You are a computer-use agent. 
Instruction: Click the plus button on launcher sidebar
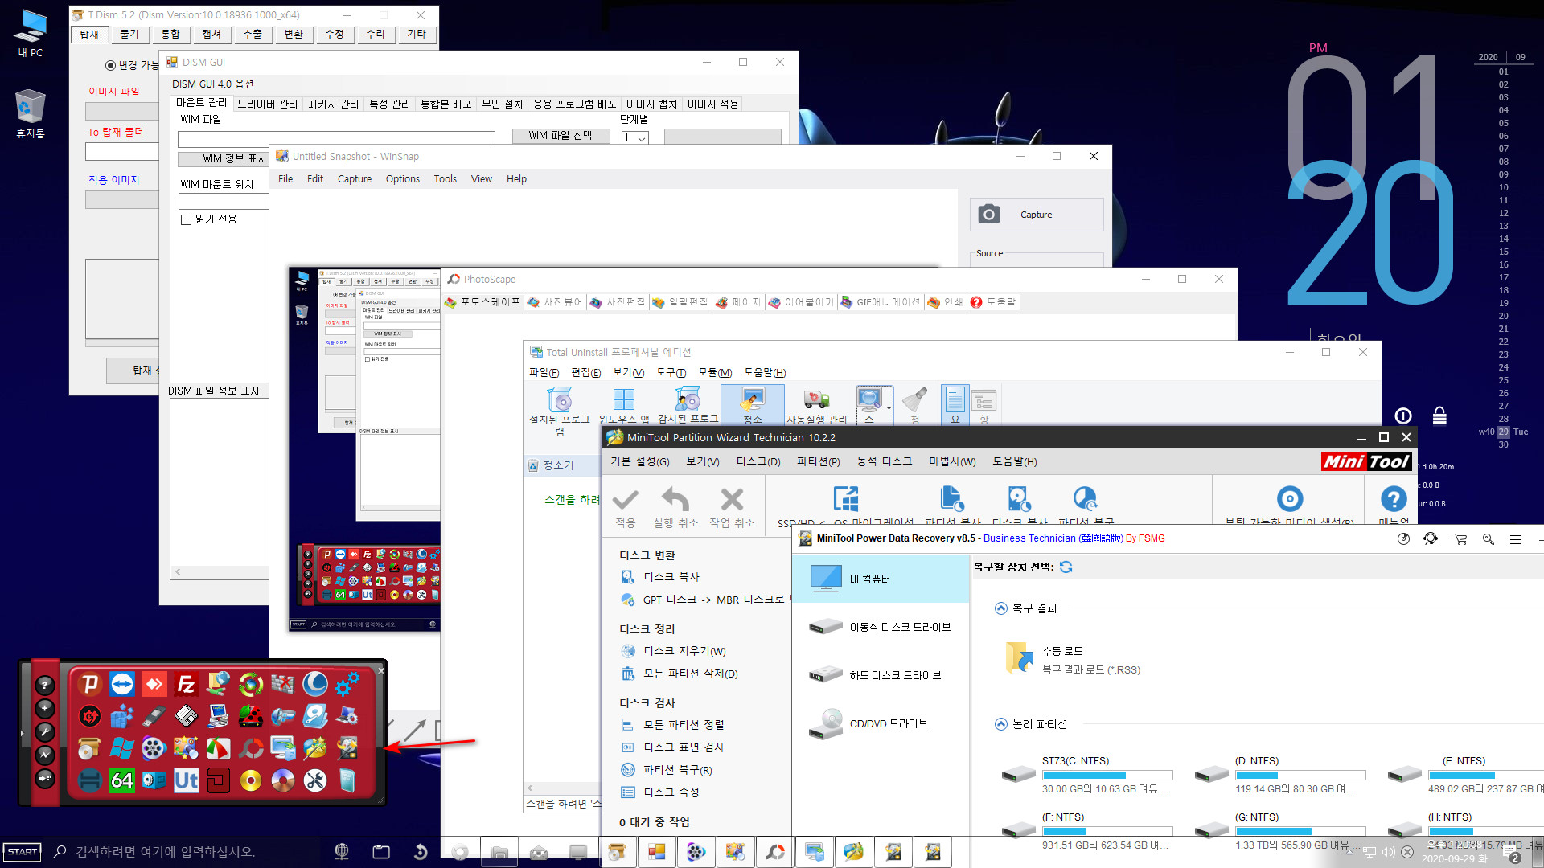(x=45, y=708)
